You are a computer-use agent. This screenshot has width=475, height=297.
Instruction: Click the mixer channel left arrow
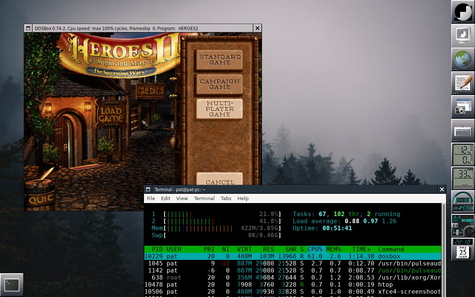[x=453, y=225]
